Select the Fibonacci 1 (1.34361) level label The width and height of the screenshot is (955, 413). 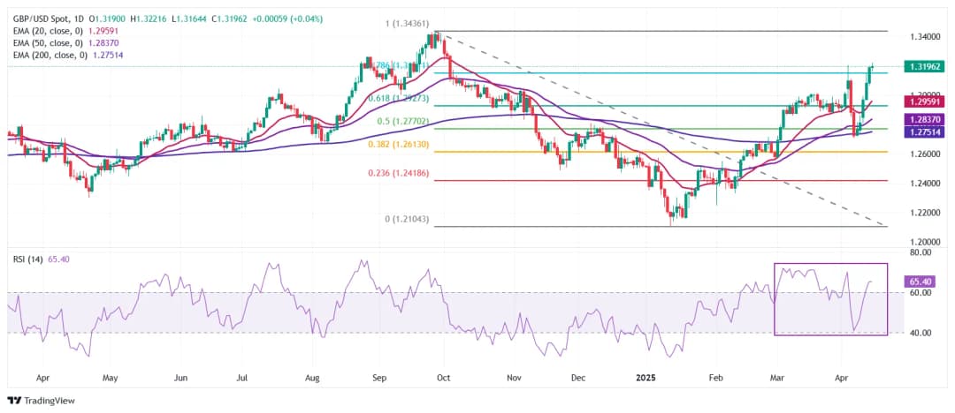coord(405,23)
